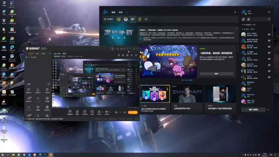Dismiss the news notice with its X
The image size is (279, 157).
tap(237, 28)
